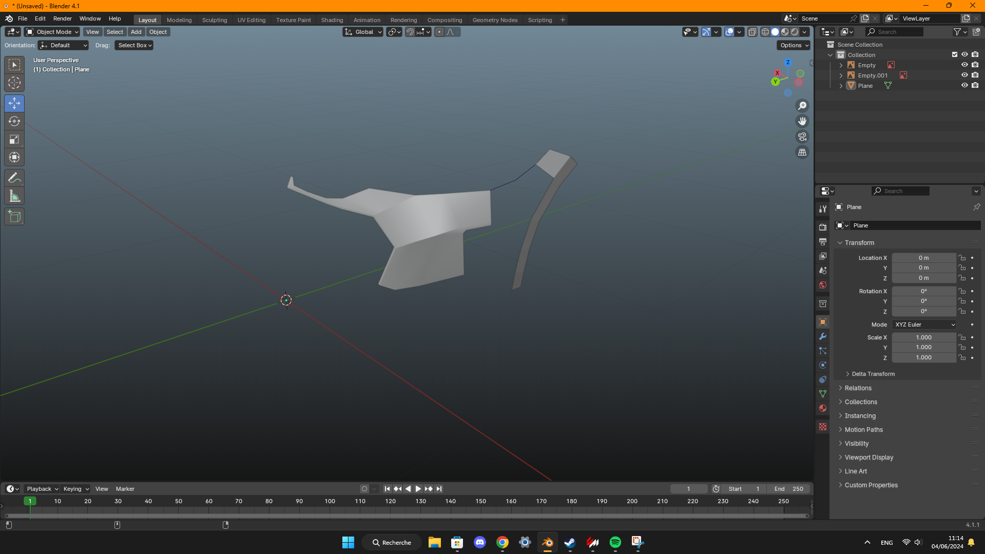Open the Orientation Default dropdown
Screen dimensions: 985x554
64,45
